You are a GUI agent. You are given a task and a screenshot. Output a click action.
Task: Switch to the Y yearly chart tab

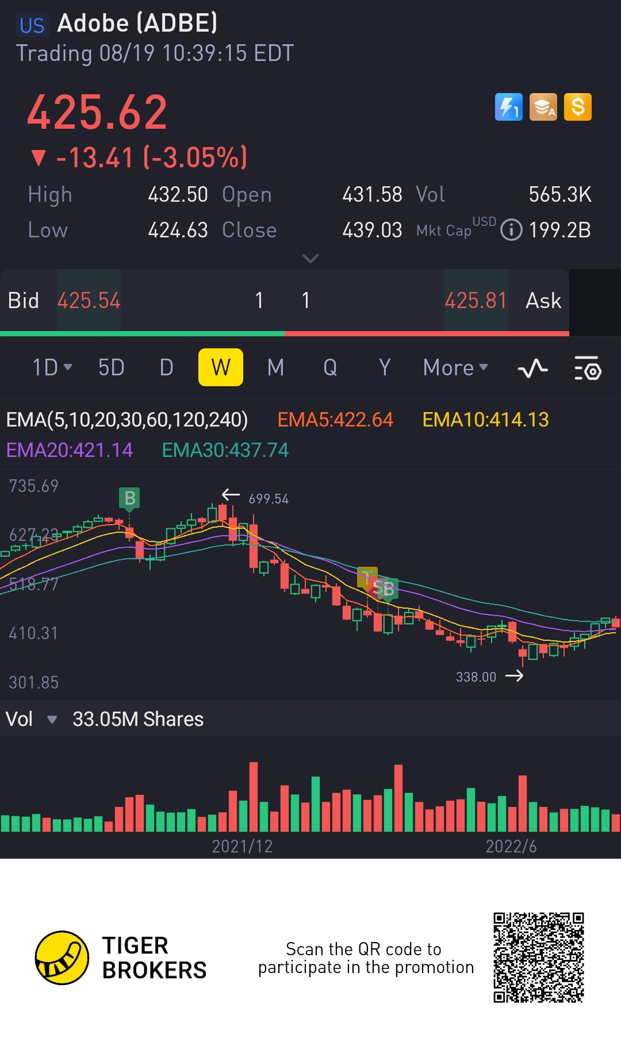coord(385,367)
